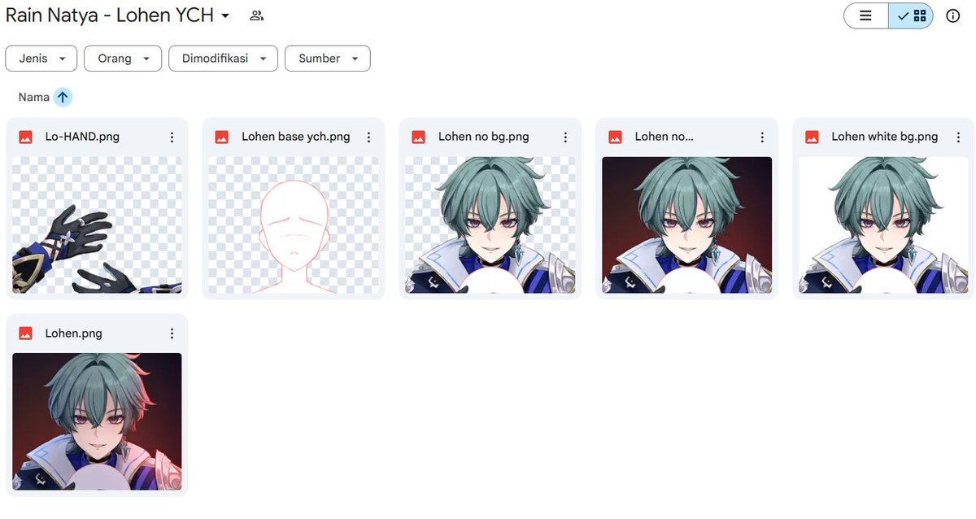Open the Orang filter dropdown
The image size is (976, 519).
pyautogui.click(x=122, y=59)
